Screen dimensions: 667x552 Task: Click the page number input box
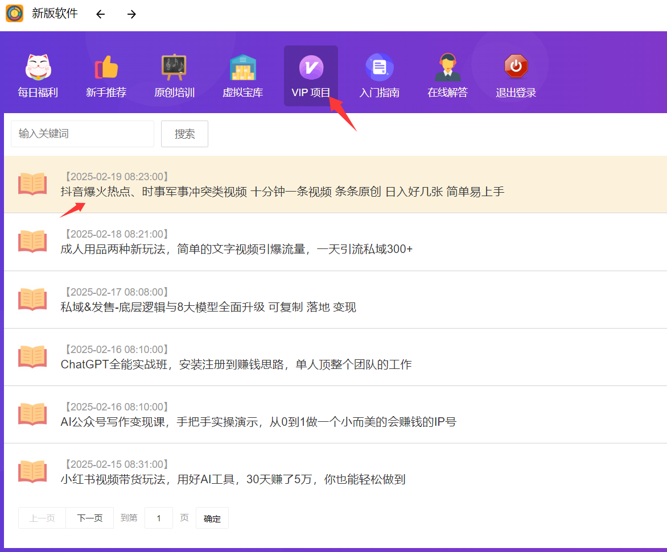(159, 518)
